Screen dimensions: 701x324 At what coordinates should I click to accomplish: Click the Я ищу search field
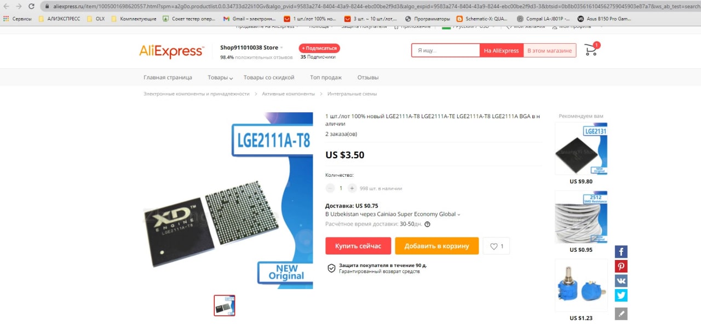(x=446, y=50)
